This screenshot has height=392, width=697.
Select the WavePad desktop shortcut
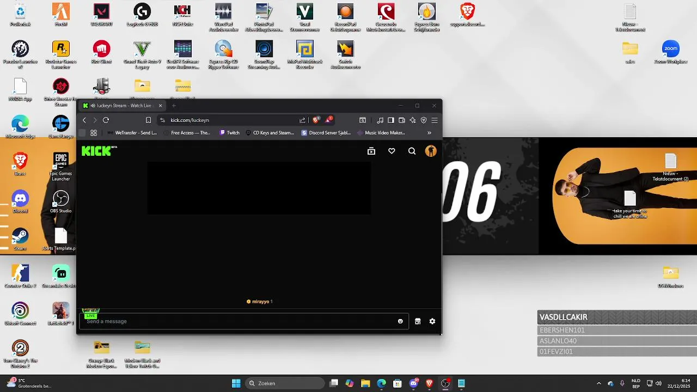click(x=223, y=17)
